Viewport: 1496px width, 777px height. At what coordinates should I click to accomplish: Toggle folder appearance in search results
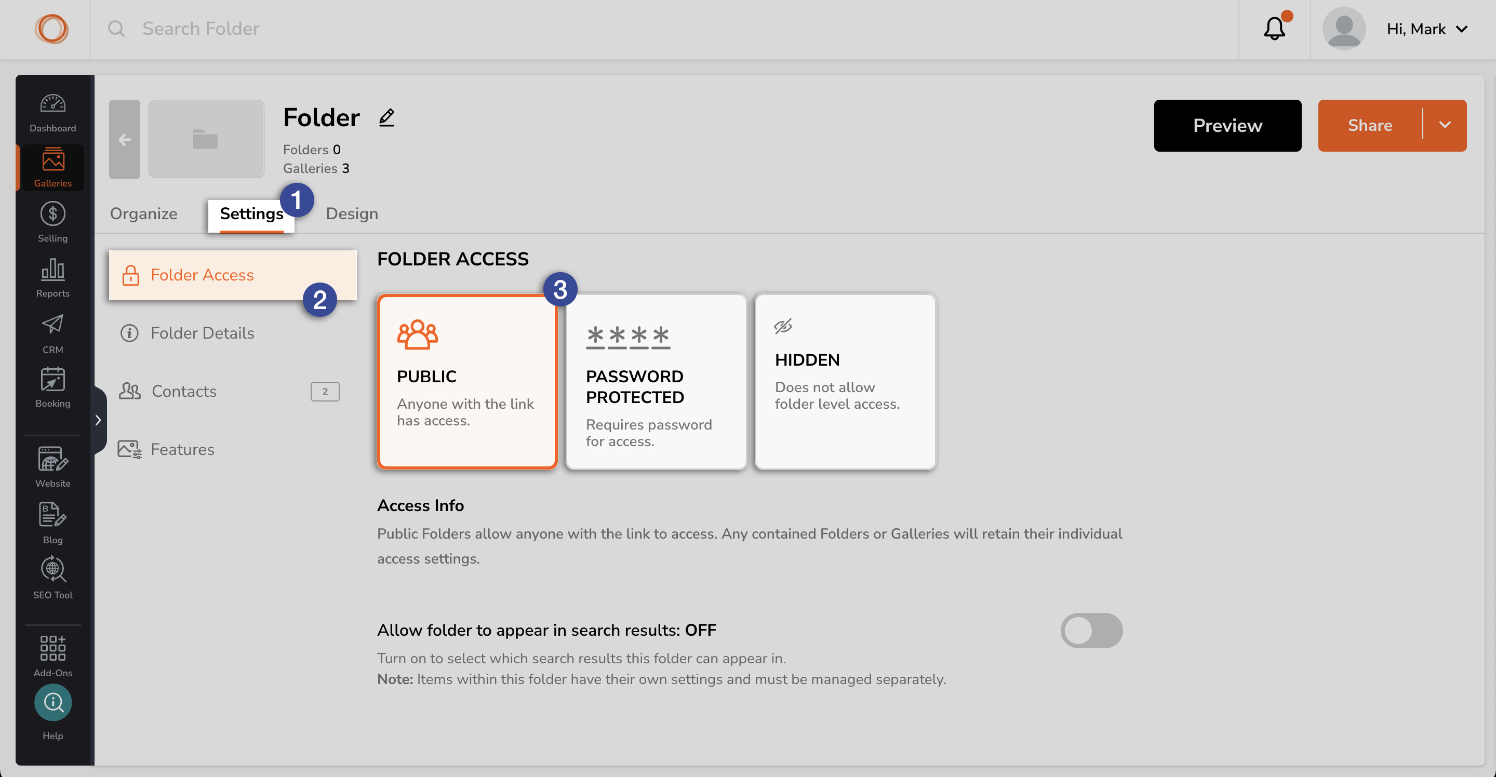point(1091,630)
